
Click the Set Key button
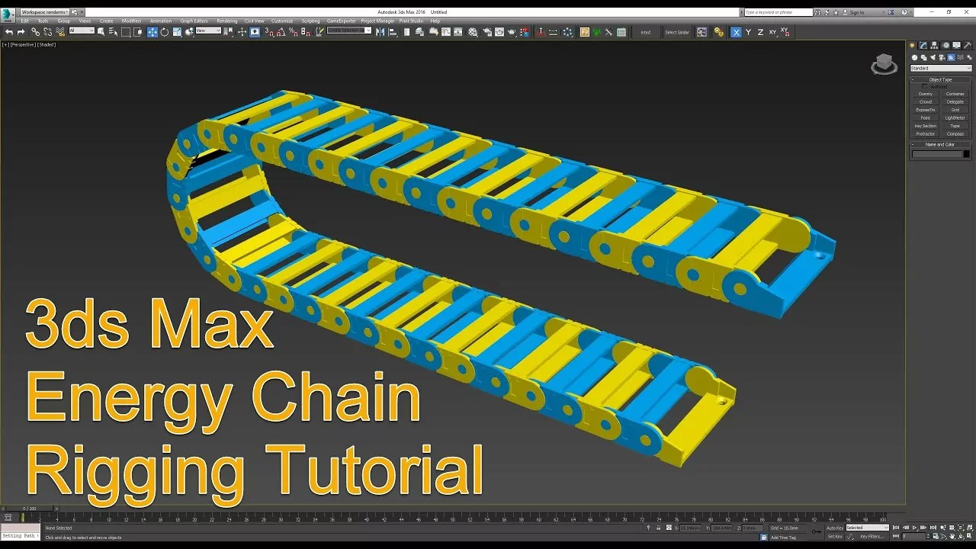click(x=835, y=536)
